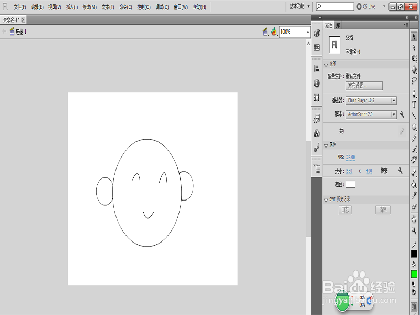Select the Zoom magnifier tool

click(x=414, y=230)
